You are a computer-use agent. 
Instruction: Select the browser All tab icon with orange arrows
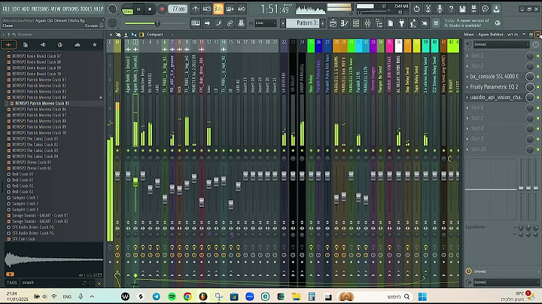click(x=8, y=44)
